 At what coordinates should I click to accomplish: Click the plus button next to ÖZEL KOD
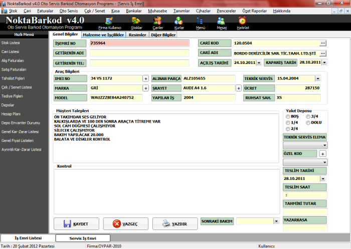tap(322, 153)
